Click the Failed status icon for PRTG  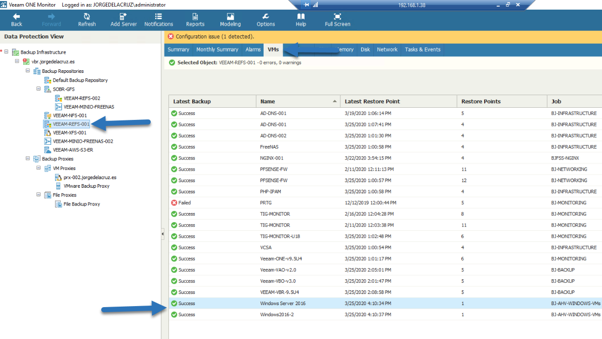[x=174, y=203]
